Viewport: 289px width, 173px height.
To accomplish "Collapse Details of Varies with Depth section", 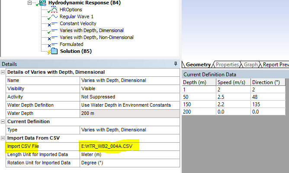I will coord(3,72).
